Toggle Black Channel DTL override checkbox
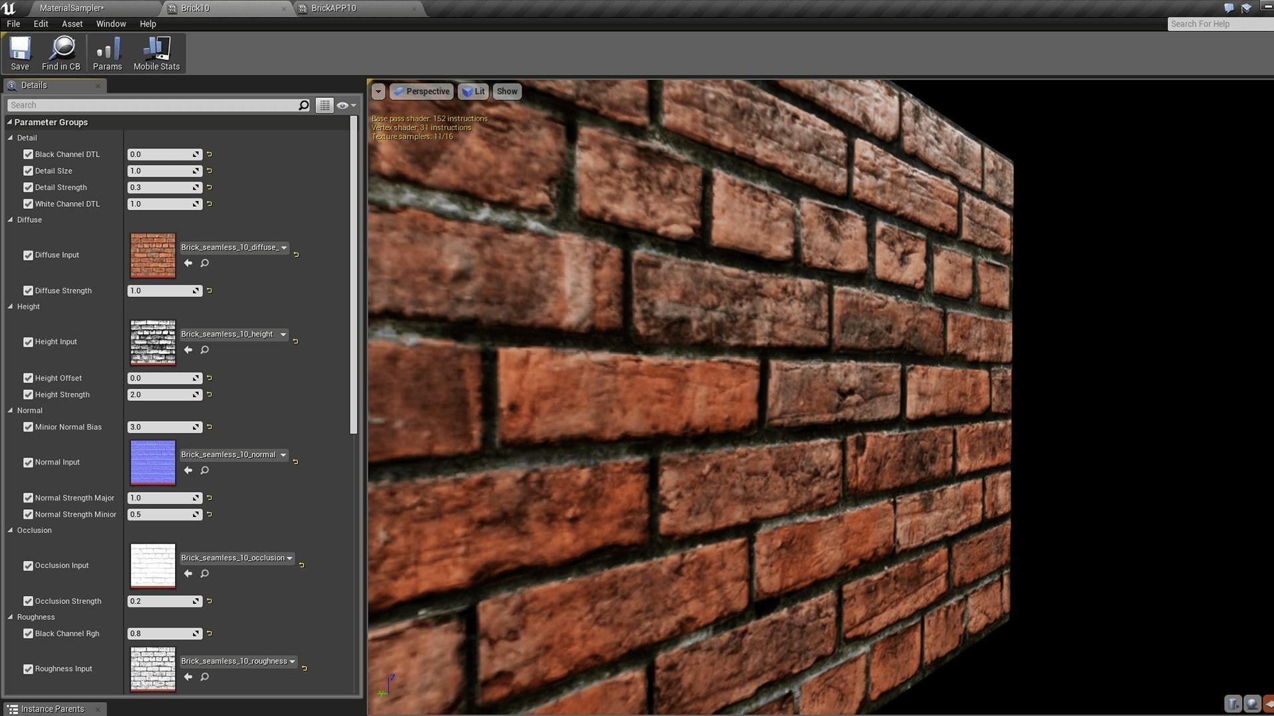The width and height of the screenshot is (1274, 716). (x=28, y=154)
